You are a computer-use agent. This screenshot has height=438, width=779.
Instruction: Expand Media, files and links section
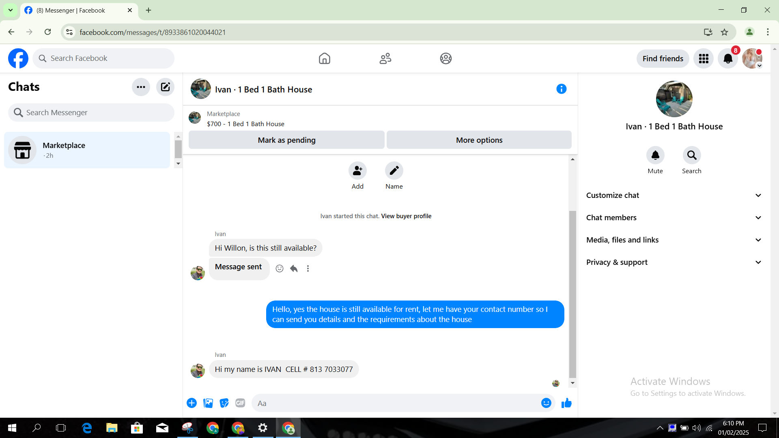(x=674, y=240)
